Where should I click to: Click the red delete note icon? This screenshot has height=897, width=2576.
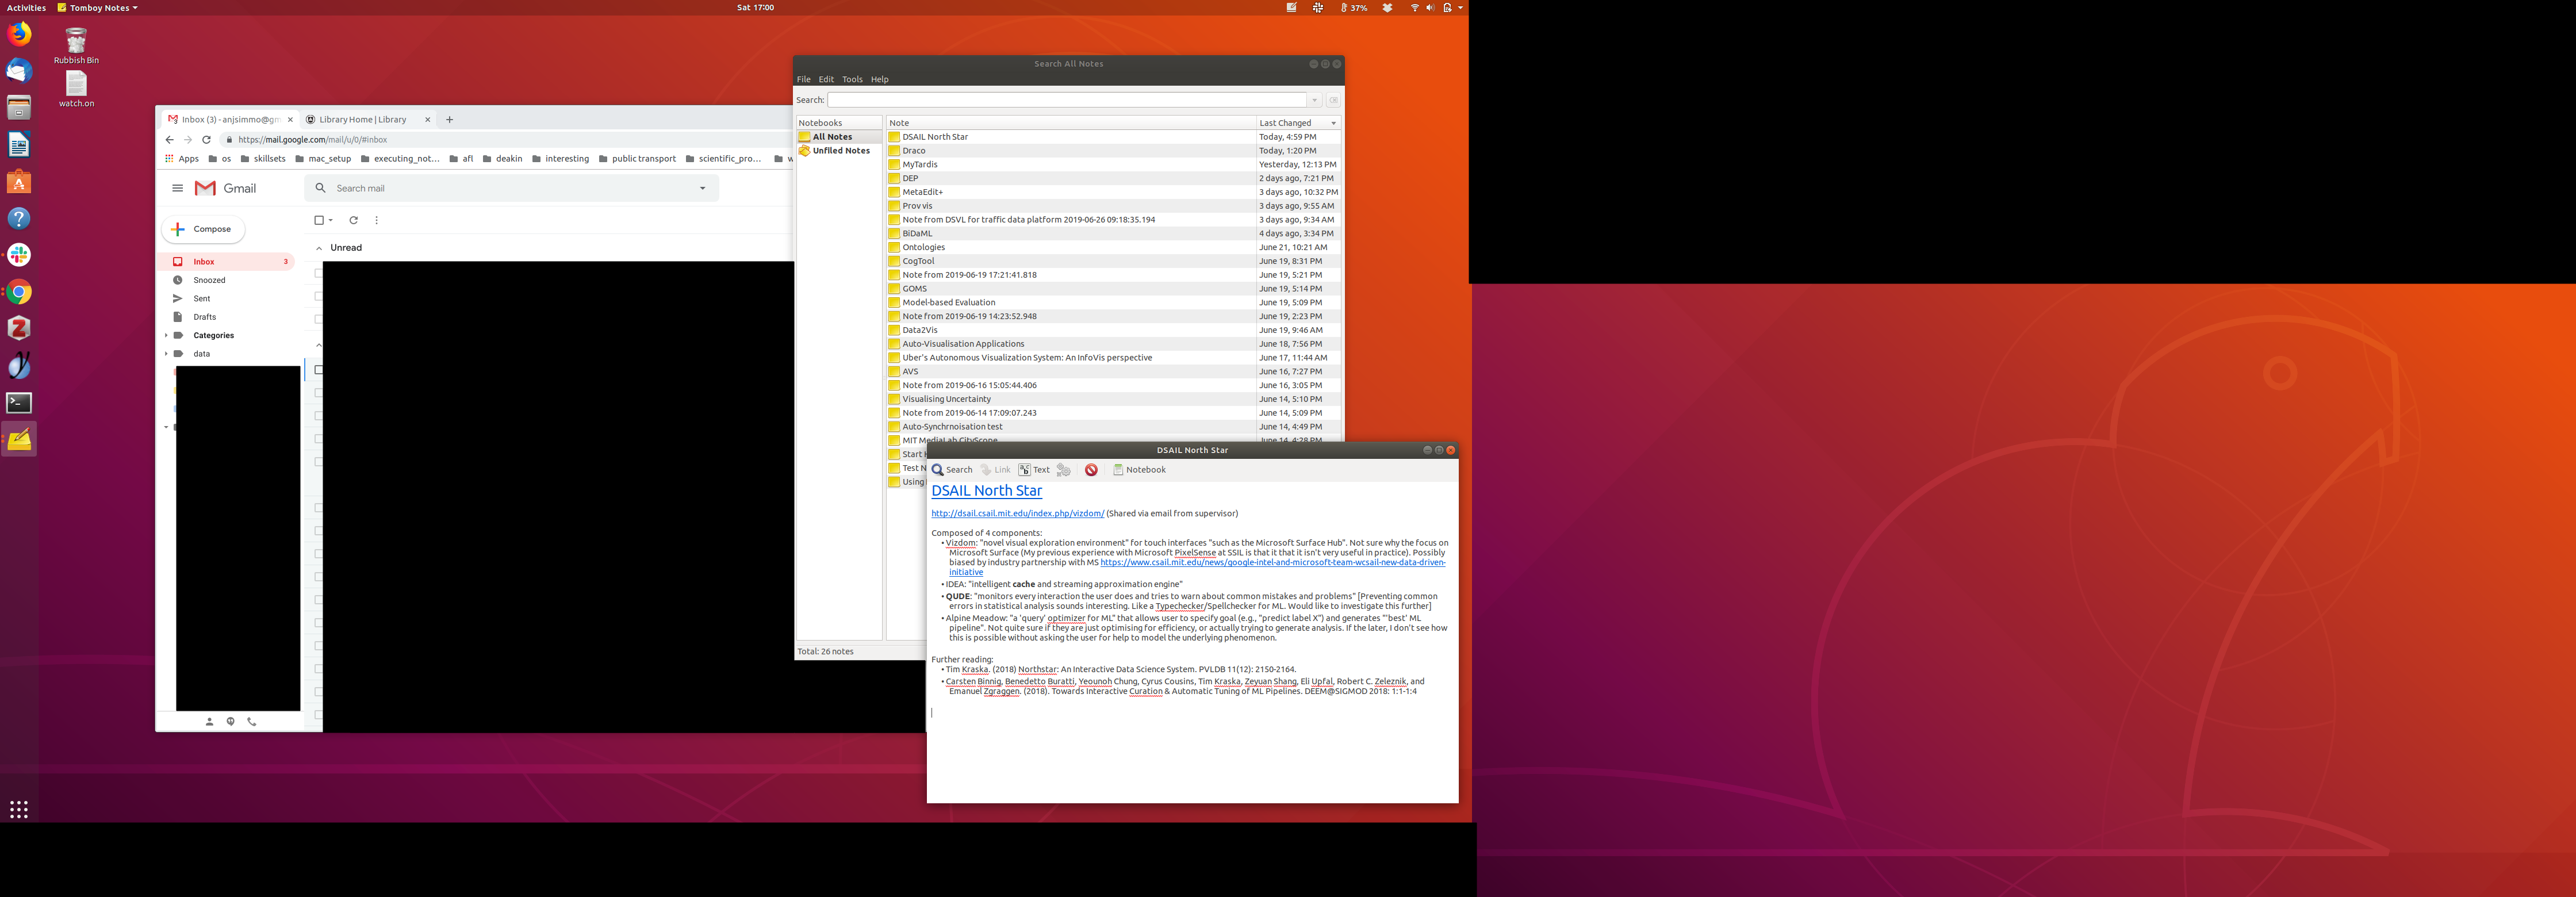pos(1091,470)
